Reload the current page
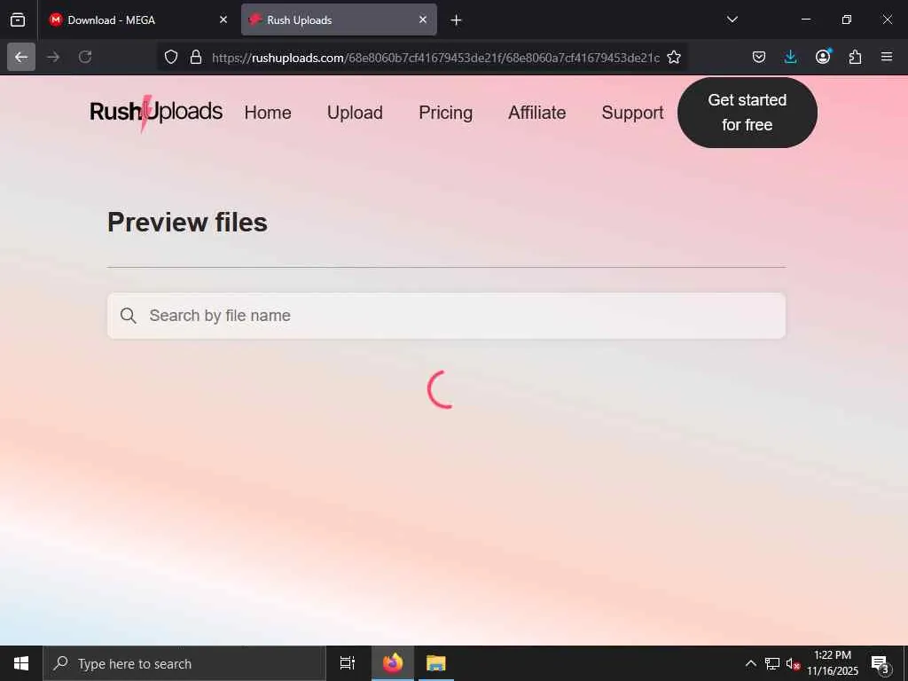908x681 pixels. [x=85, y=57]
